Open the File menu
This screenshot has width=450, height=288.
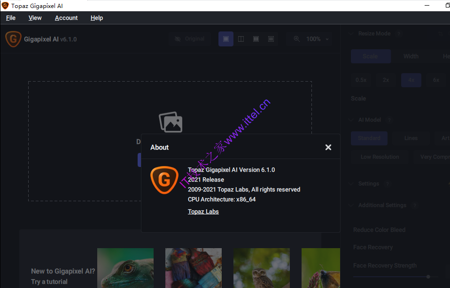(x=11, y=18)
